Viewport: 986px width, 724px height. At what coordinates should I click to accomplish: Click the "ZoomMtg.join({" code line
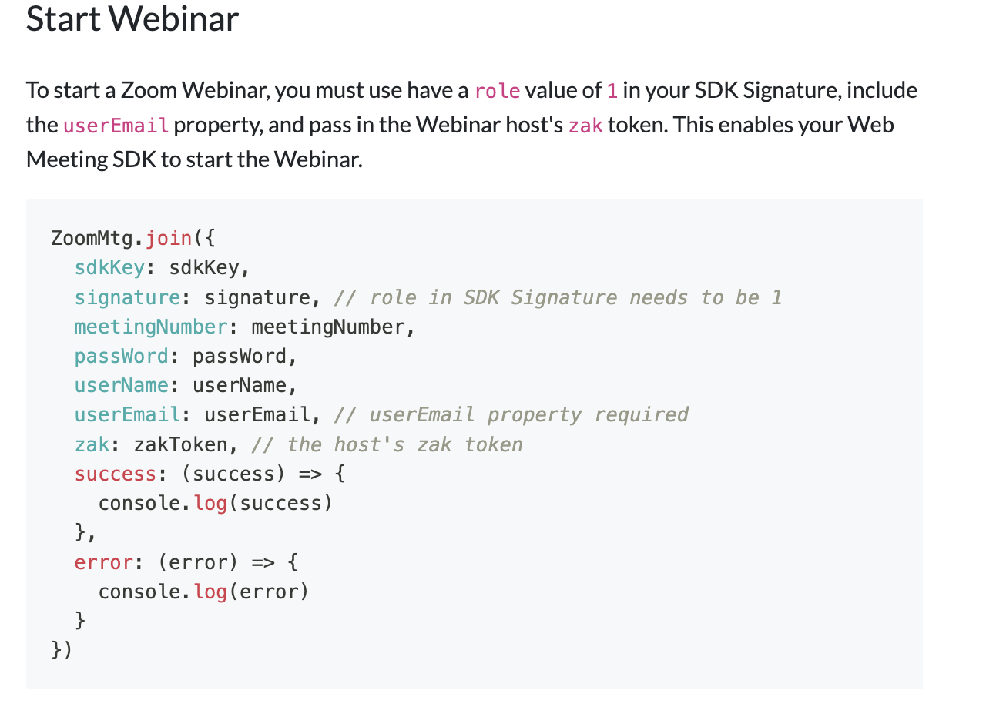pos(133,238)
